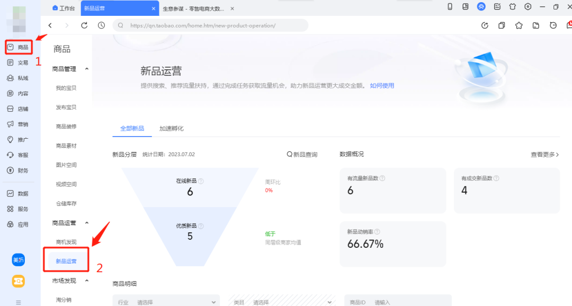Collapse the 商品运营 menu group

87,223
